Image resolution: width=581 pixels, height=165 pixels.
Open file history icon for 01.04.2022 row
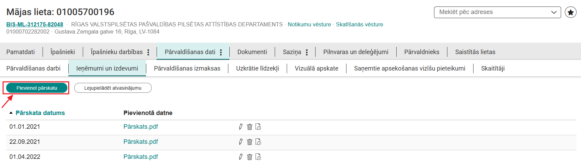coord(258,157)
